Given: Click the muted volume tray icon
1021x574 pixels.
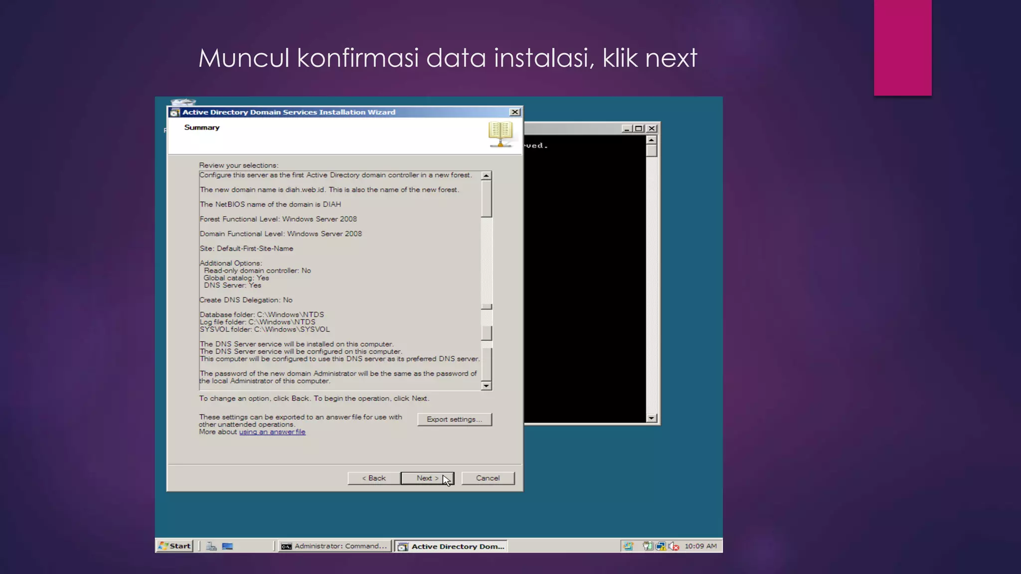Looking at the screenshot, I should click(x=674, y=546).
